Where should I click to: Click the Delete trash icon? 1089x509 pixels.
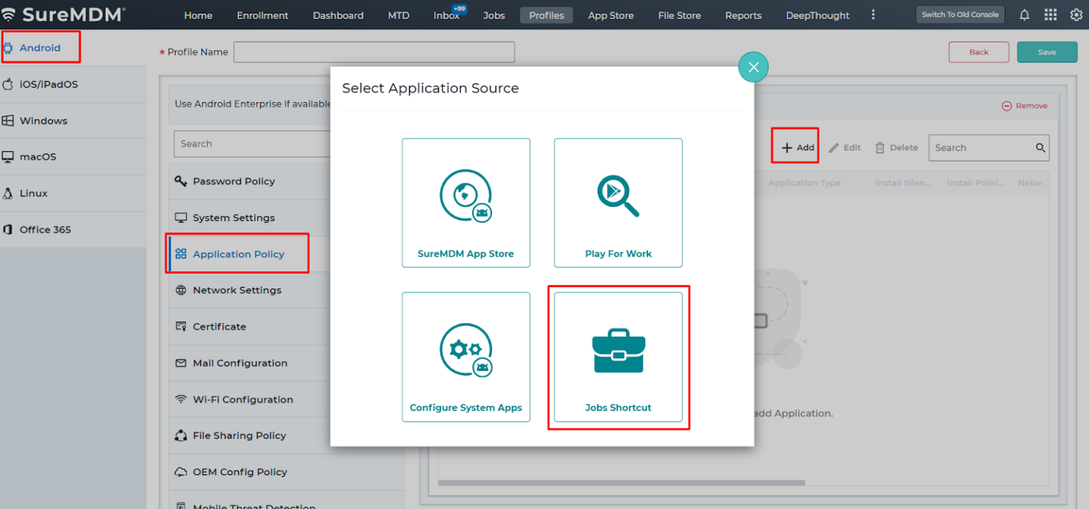895,147
